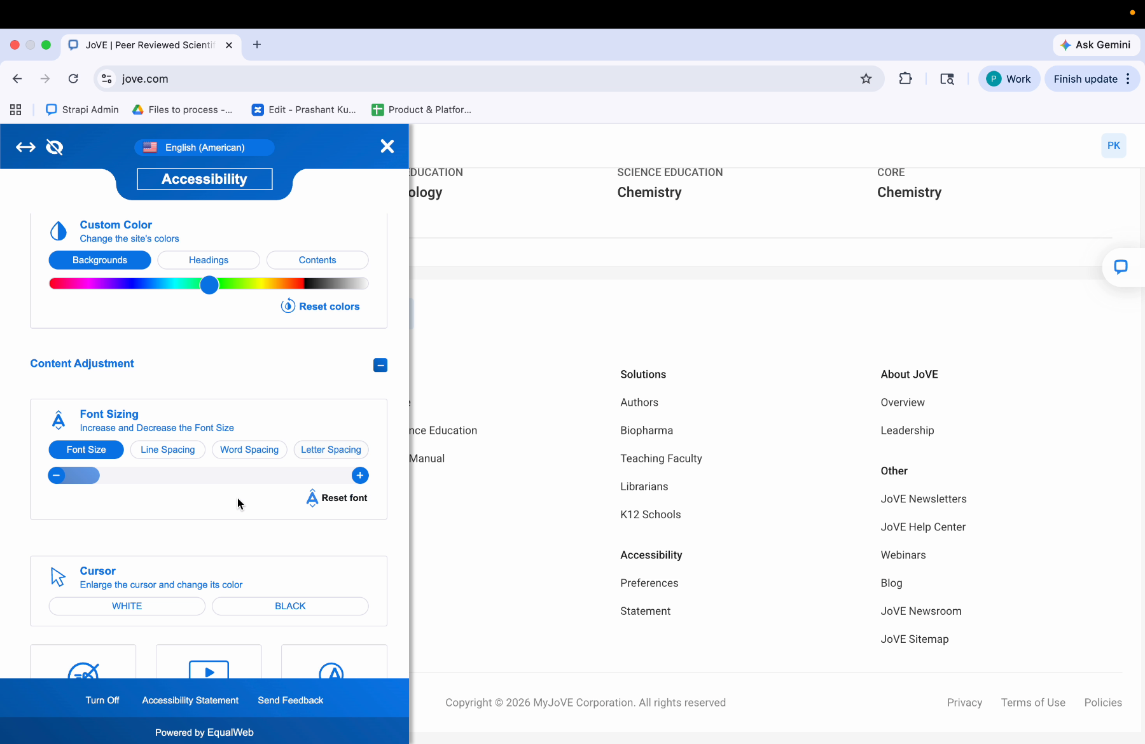Switch to the Line Spacing tab
This screenshot has width=1145, height=744.
[x=168, y=450]
